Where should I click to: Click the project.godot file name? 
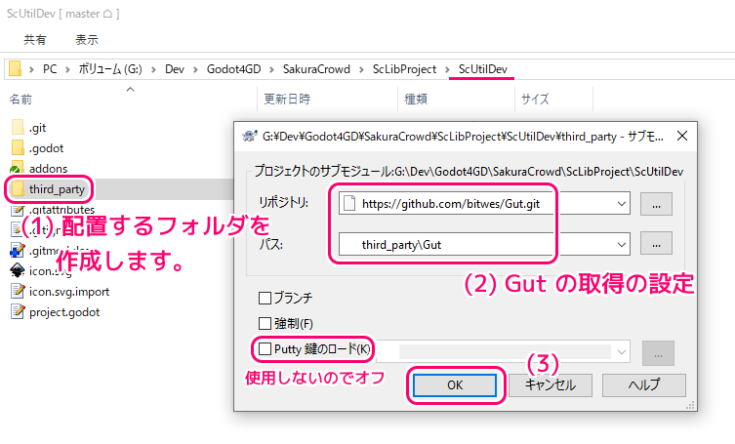[x=64, y=312]
